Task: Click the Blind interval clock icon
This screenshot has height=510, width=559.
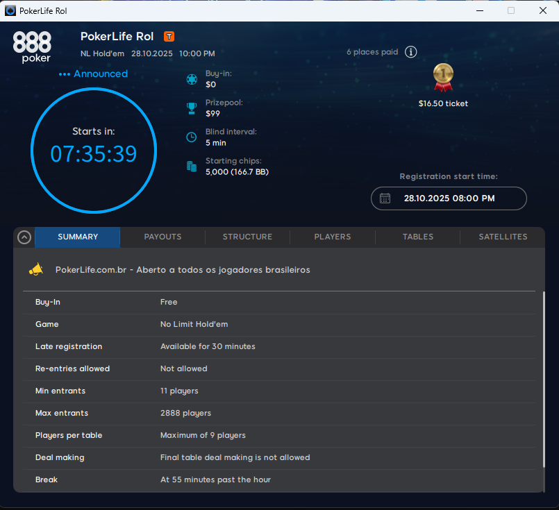Action: point(192,137)
